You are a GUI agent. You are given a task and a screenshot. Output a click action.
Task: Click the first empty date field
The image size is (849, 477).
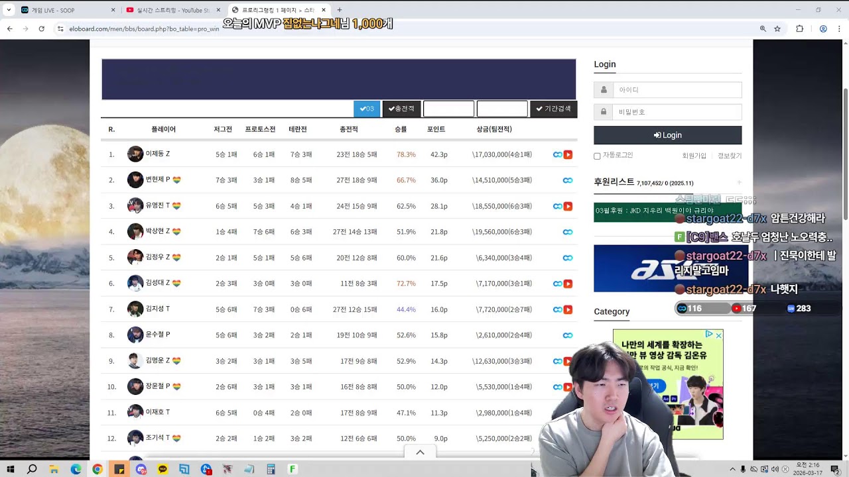click(448, 109)
